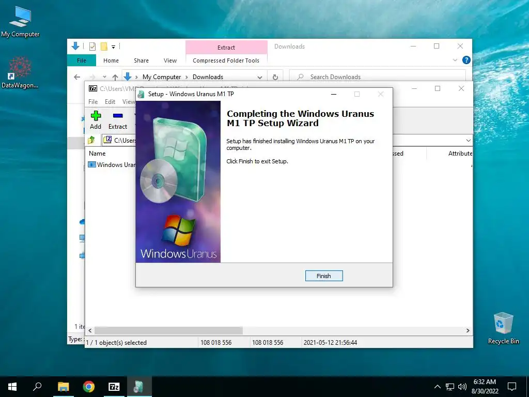Click the volume speaker tray icon
This screenshot has width=529, height=397.
(x=462, y=387)
